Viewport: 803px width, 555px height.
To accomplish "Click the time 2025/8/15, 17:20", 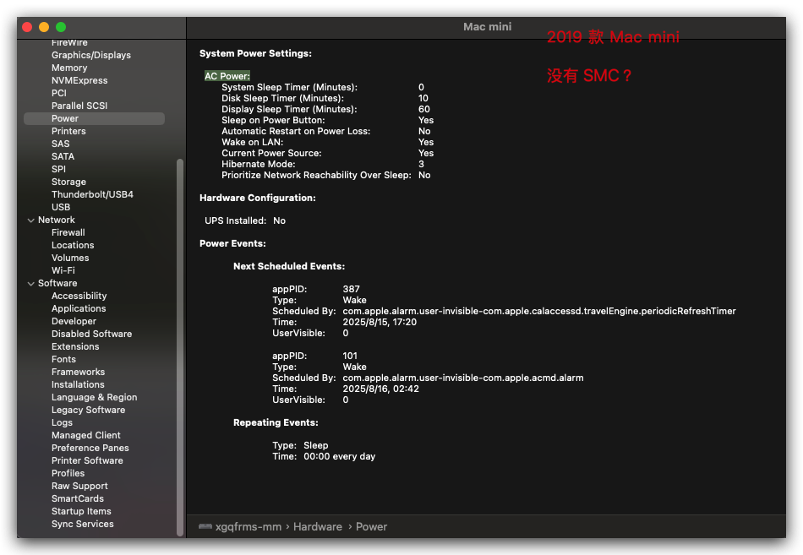I will click(x=380, y=322).
